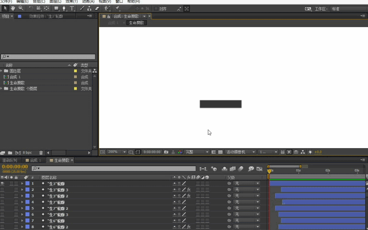Switch to the 合成 1 timeline tab
Screen dimensions: 368x230
[x=35, y=160]
